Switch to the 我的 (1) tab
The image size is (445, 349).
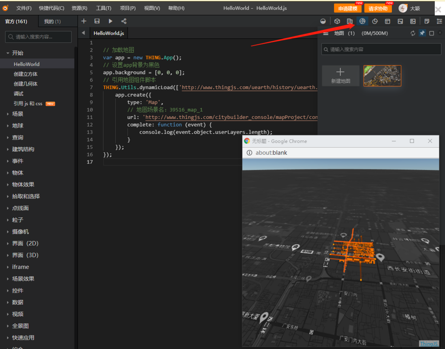(x=53, y=21)
